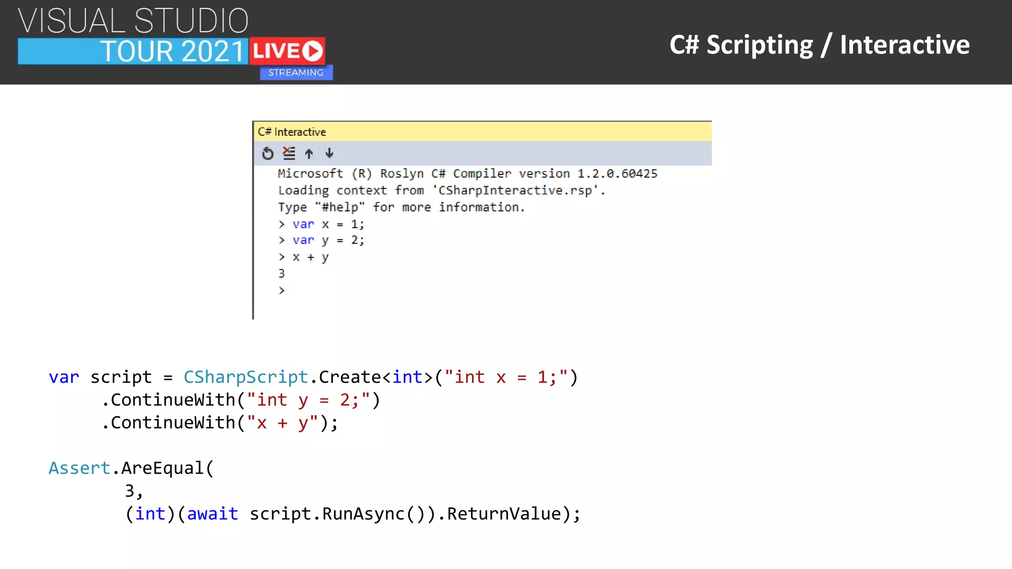1012x569 pixels.
Task: Click the Clear Screen icon in toolbar
Action: tap(289, 153)
